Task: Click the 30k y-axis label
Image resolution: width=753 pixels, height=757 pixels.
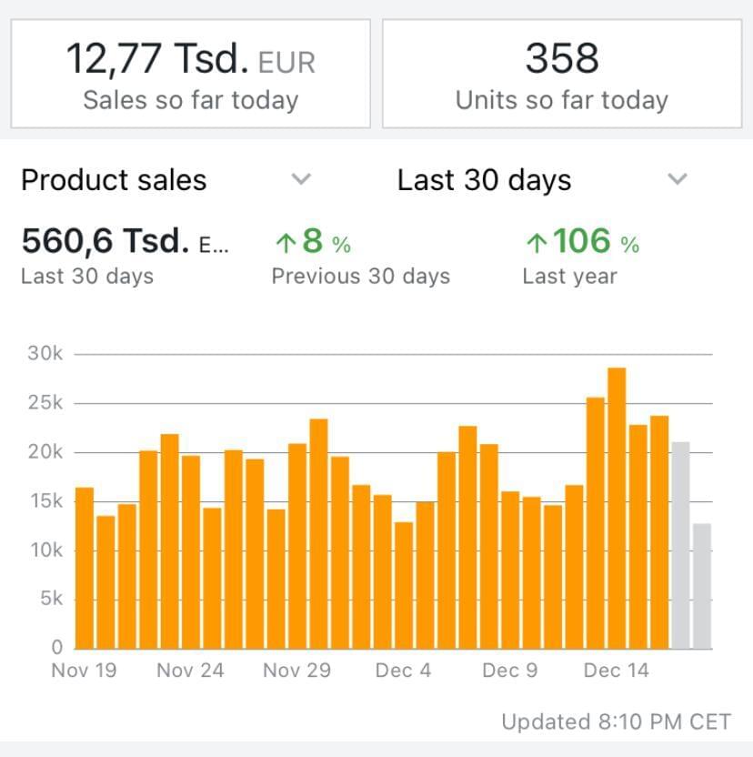Action: (x=45, y=354)
